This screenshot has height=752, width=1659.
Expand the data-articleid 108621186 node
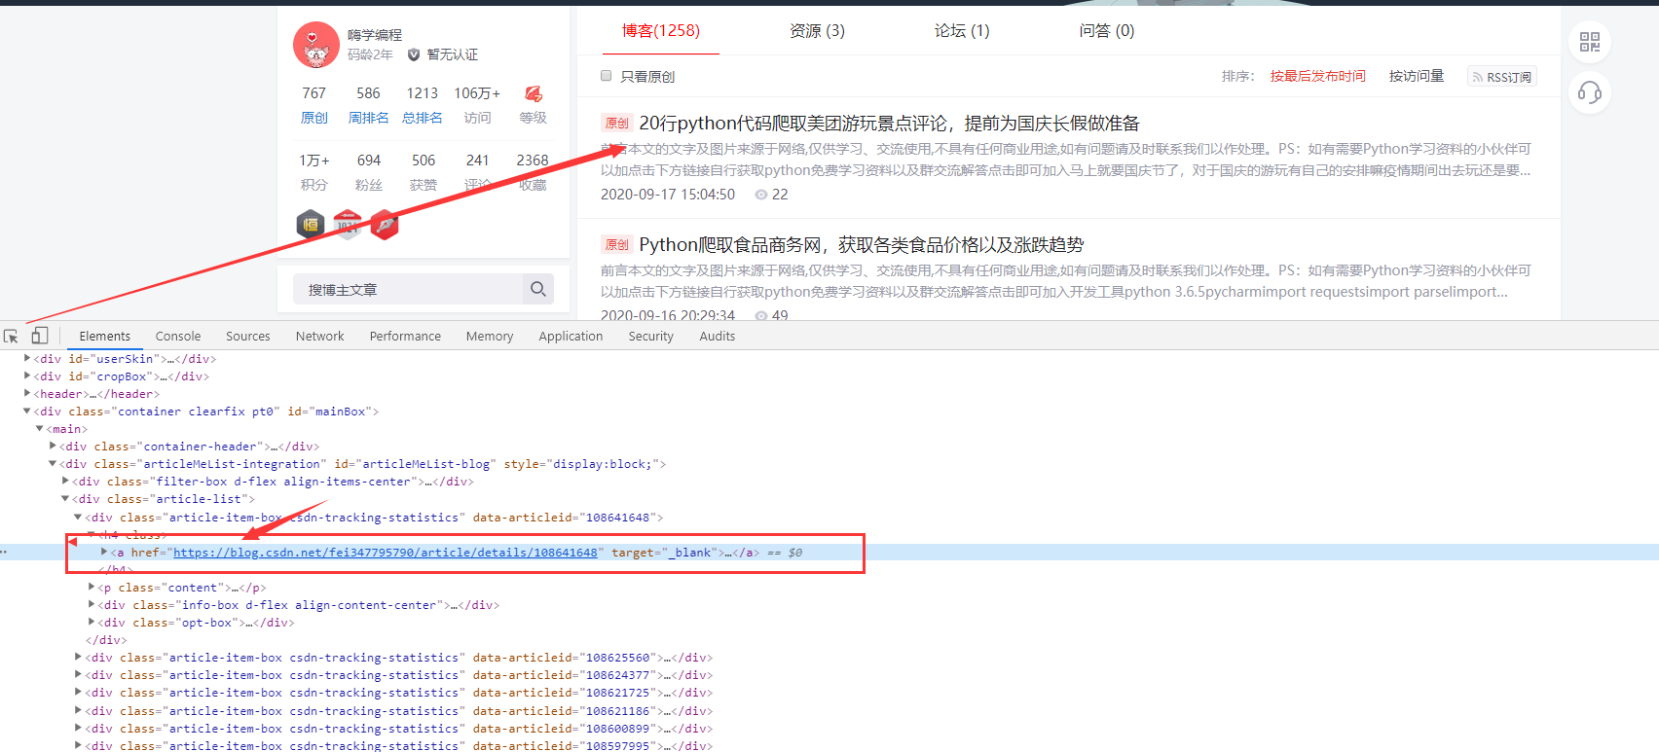[x=78, y=711]
